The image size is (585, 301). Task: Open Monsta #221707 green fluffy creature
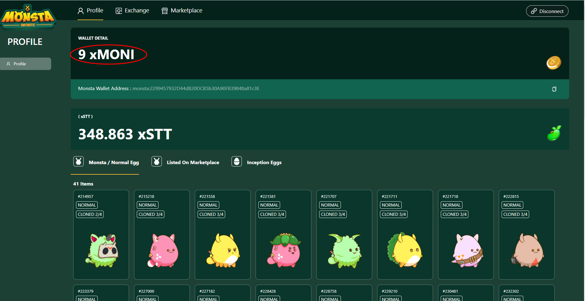345,250
